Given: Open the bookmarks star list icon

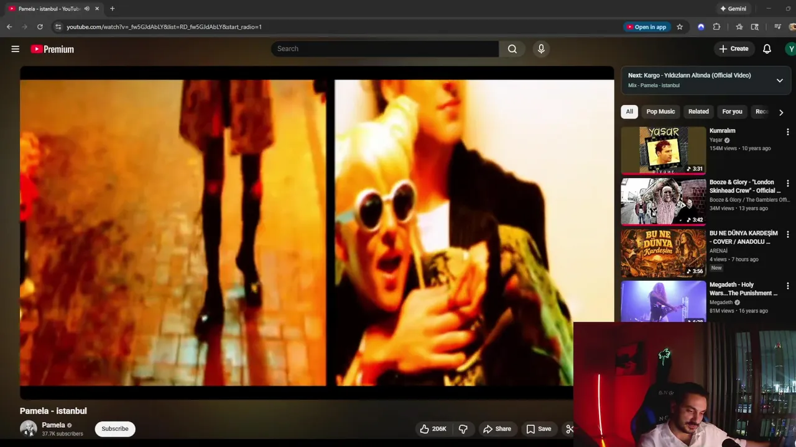Looking at the screenshot, I should (x=739, y=27).
